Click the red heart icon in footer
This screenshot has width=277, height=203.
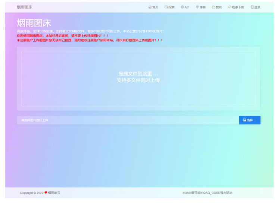[x=46, y=193]
